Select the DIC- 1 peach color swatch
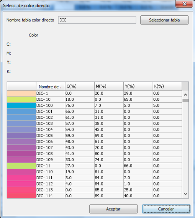 [x=21, y=93]
